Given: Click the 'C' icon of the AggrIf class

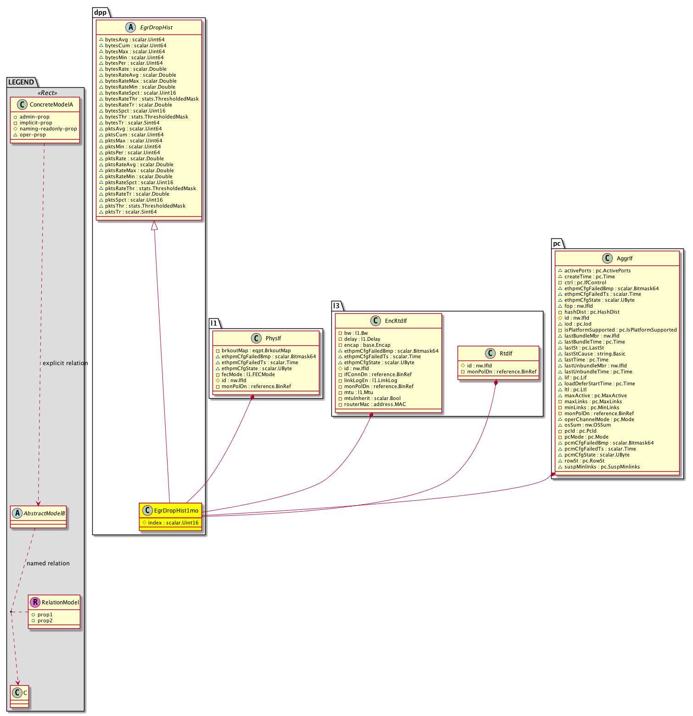Looking at the screenshot, I should pyautogui.click(x=607, y=259).
